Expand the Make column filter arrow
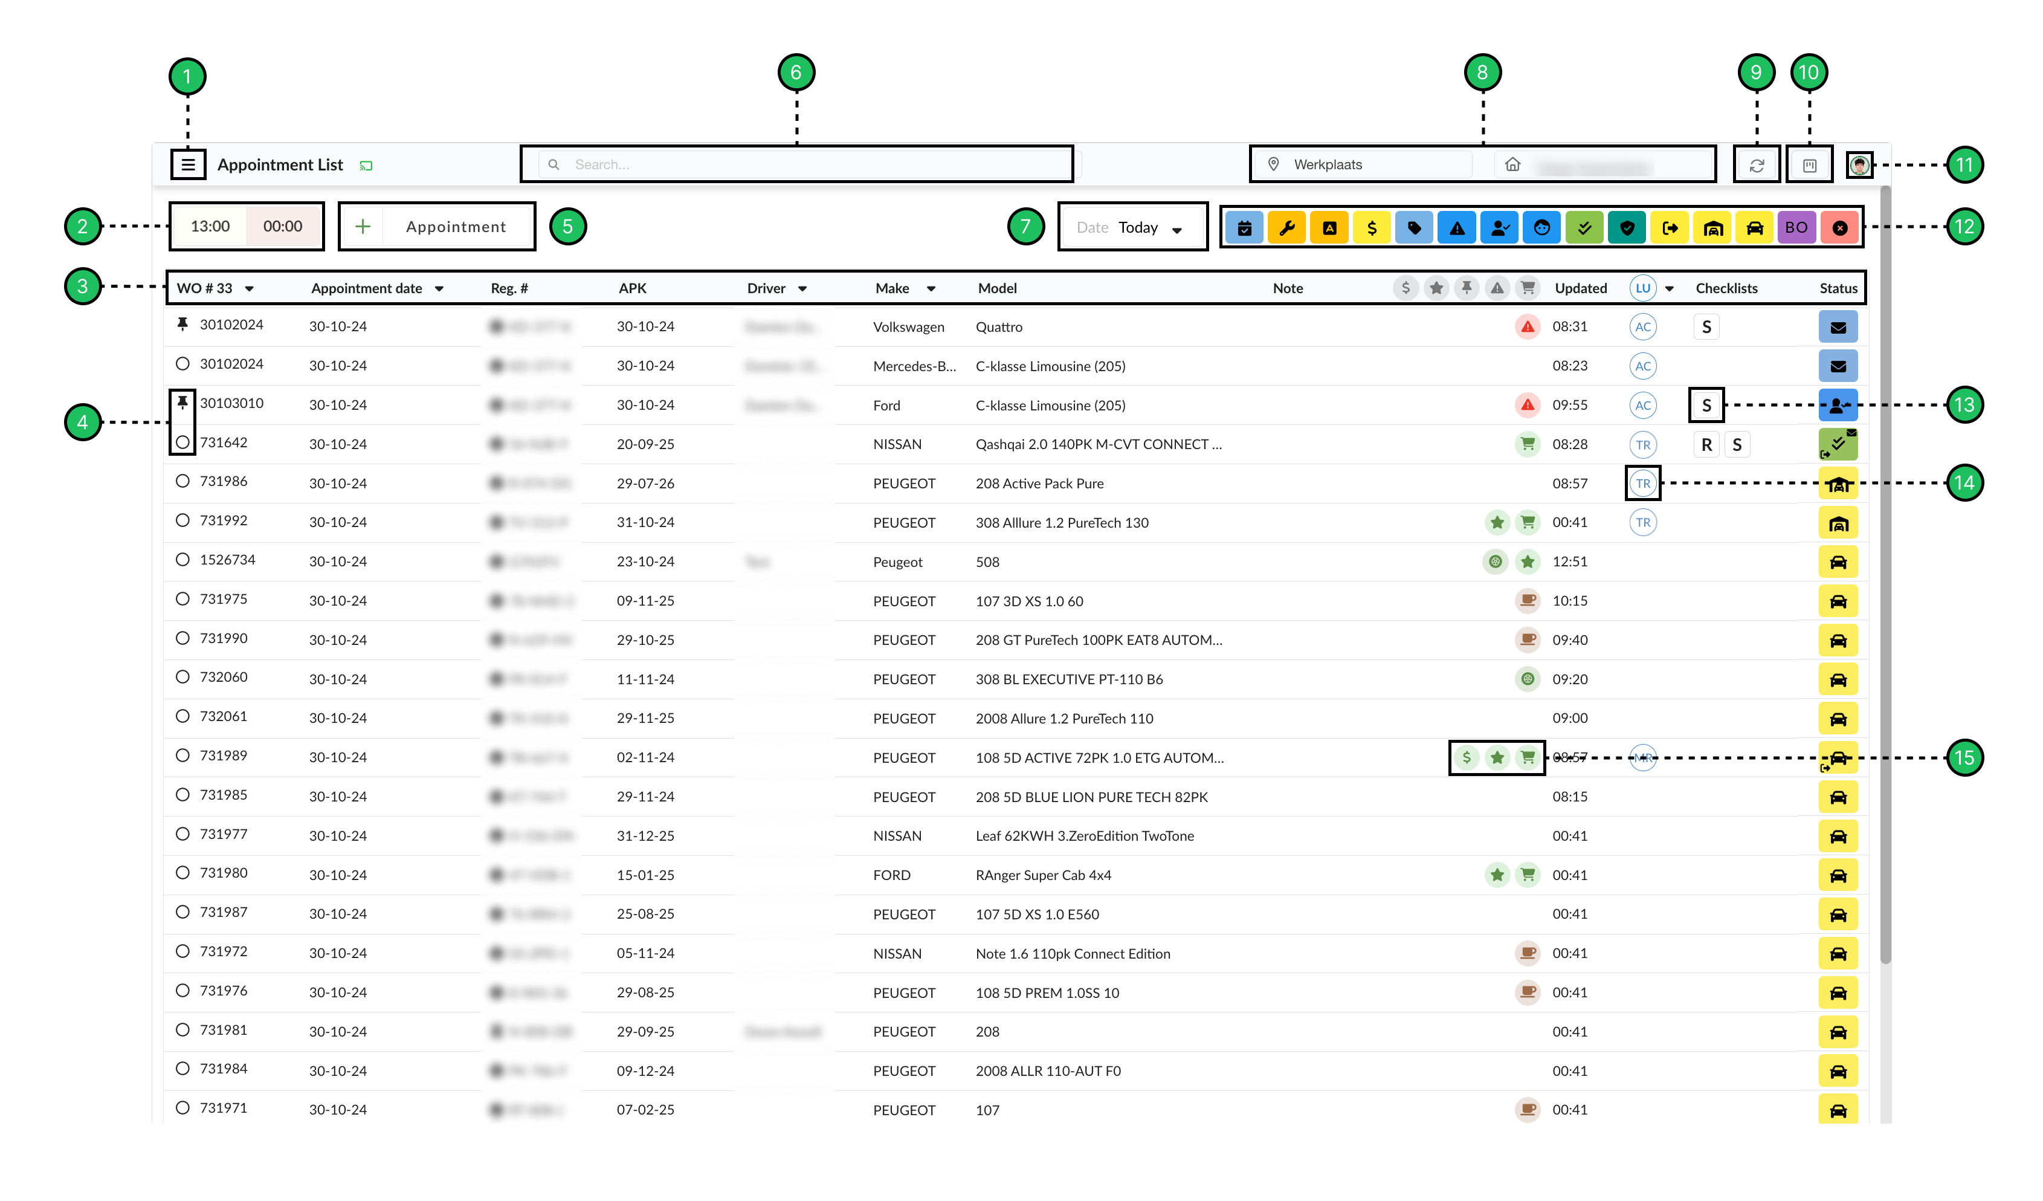This screenshot has height=1201, width=2043. 931,289
